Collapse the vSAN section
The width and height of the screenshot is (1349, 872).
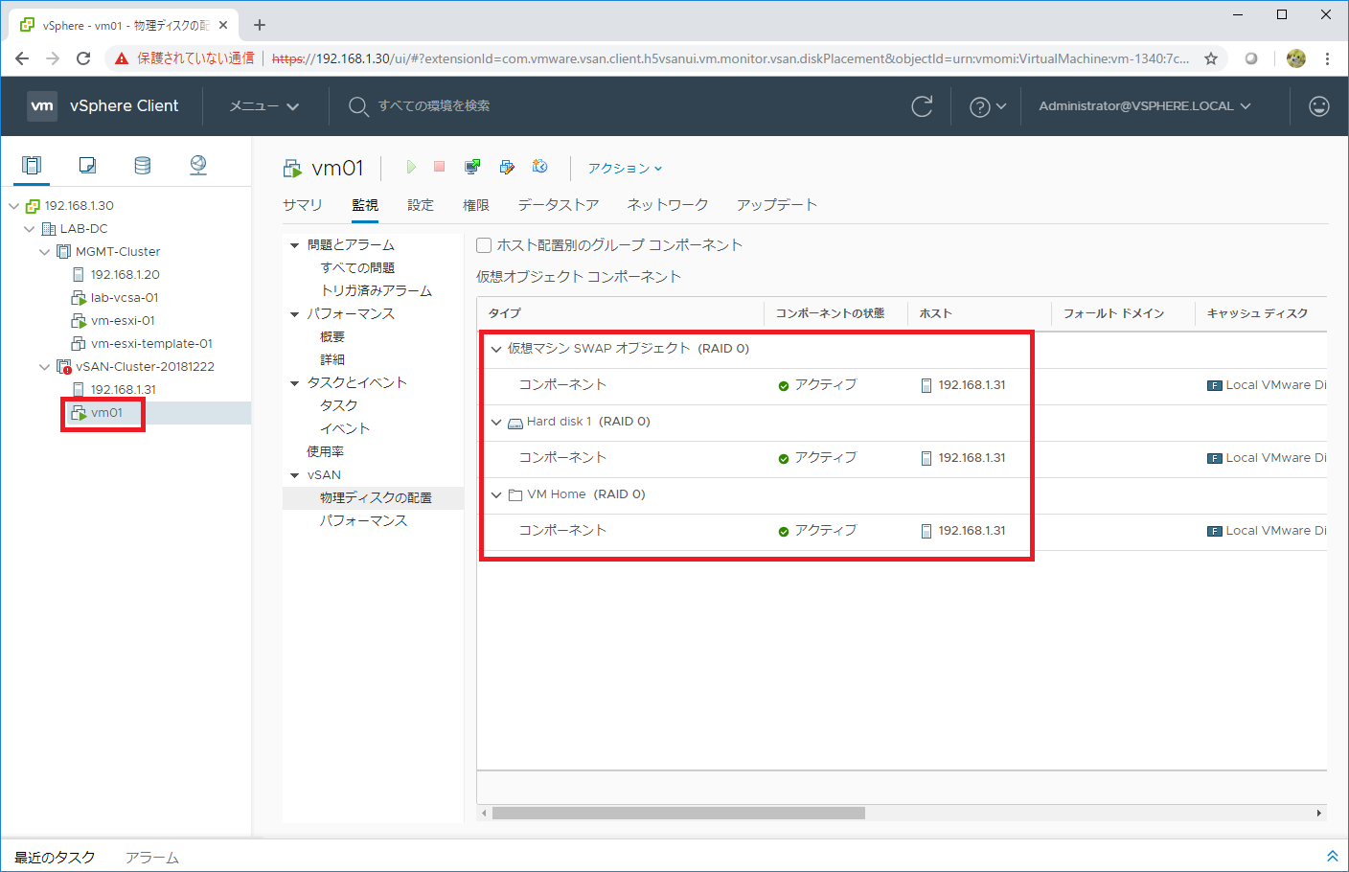tap(295, 475)
